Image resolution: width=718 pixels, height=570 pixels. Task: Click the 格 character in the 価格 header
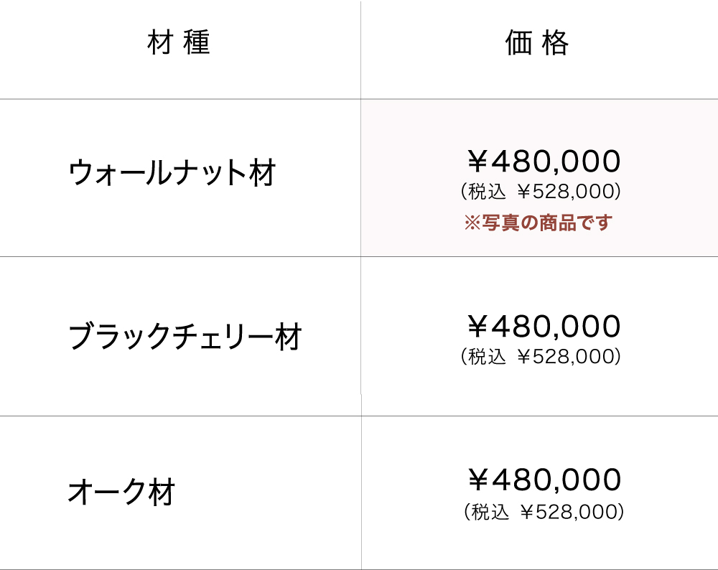[x=556, y=44]
